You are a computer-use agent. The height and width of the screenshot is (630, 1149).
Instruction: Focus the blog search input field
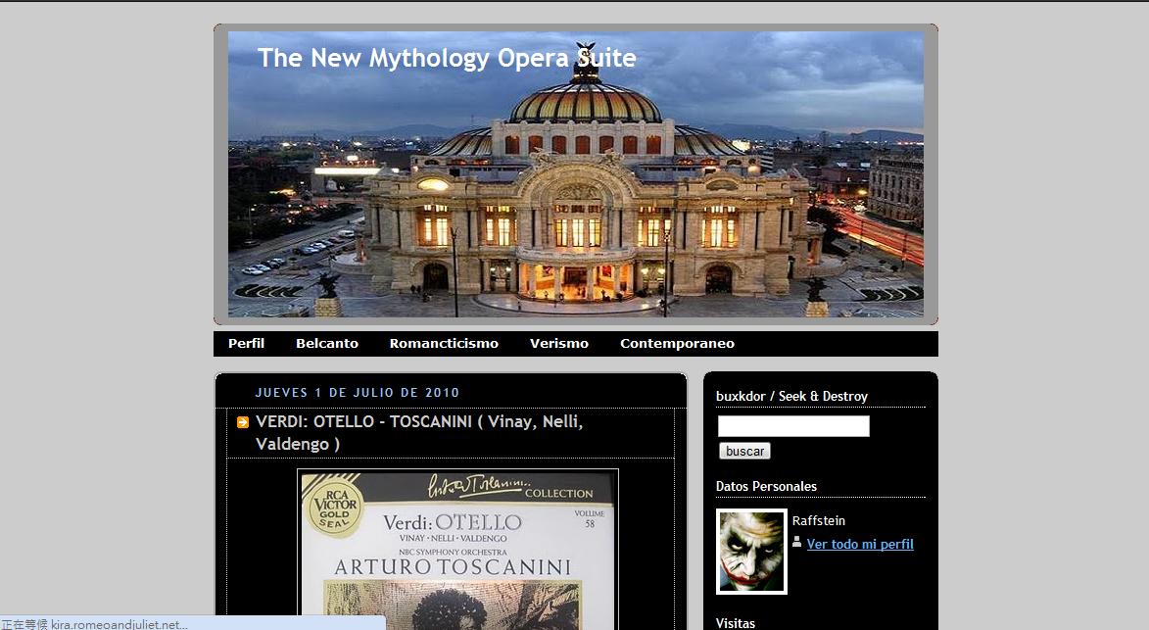click(793, 426)
